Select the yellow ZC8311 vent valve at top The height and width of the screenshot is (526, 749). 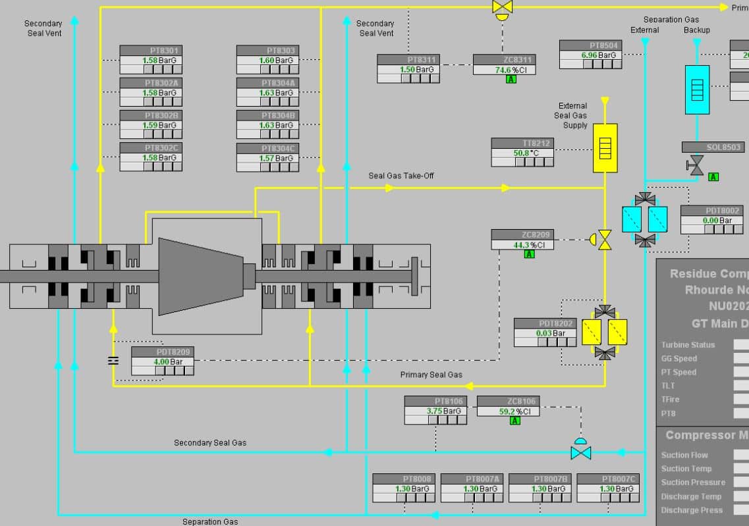click(x=503, y=7)
